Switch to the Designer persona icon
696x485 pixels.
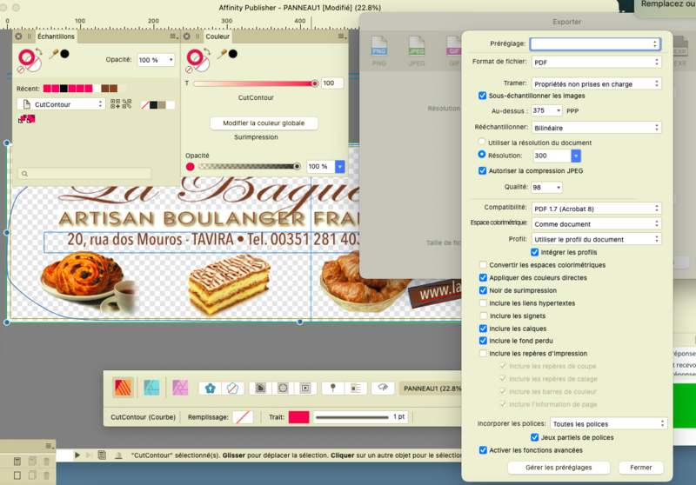coord(151,388)
